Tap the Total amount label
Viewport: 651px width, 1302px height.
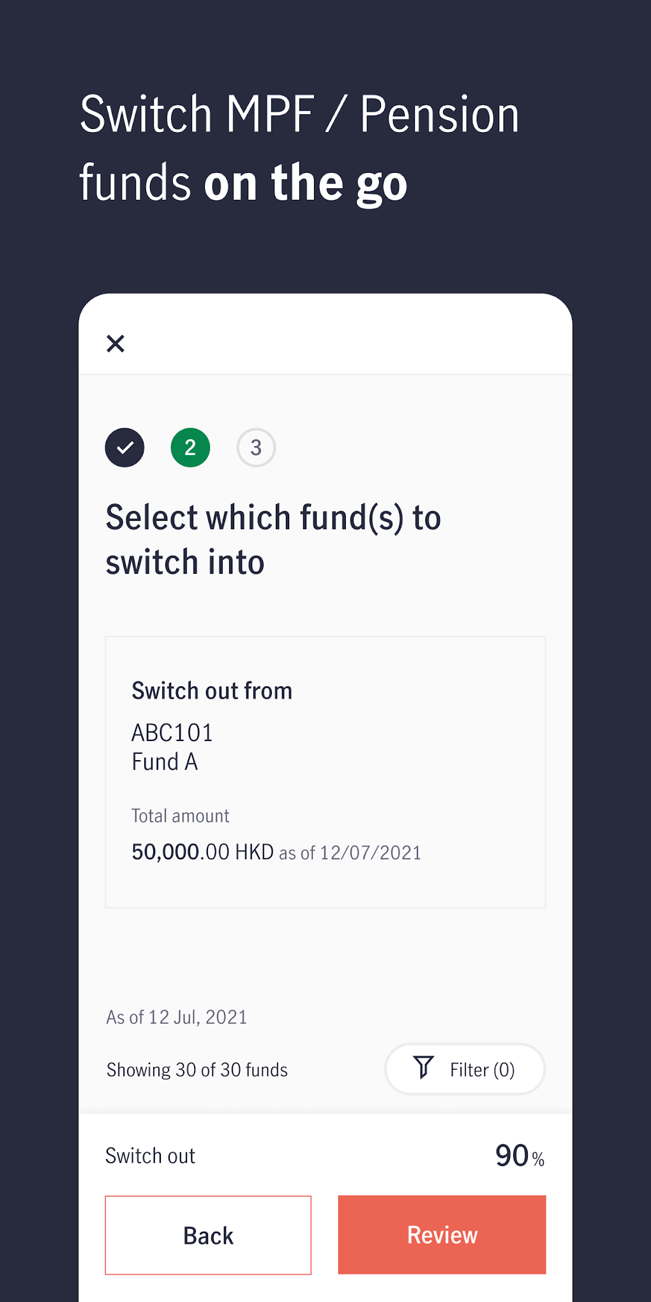180,816
